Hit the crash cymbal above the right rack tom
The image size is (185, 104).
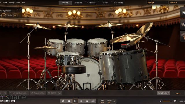coord(109,25)
